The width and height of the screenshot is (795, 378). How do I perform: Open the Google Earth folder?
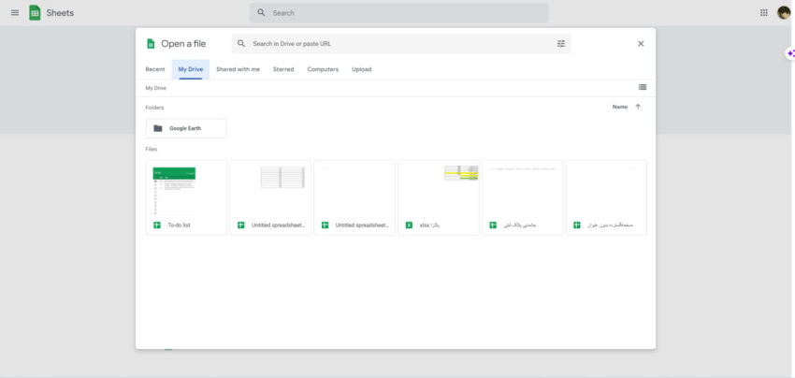pos(186,128)
